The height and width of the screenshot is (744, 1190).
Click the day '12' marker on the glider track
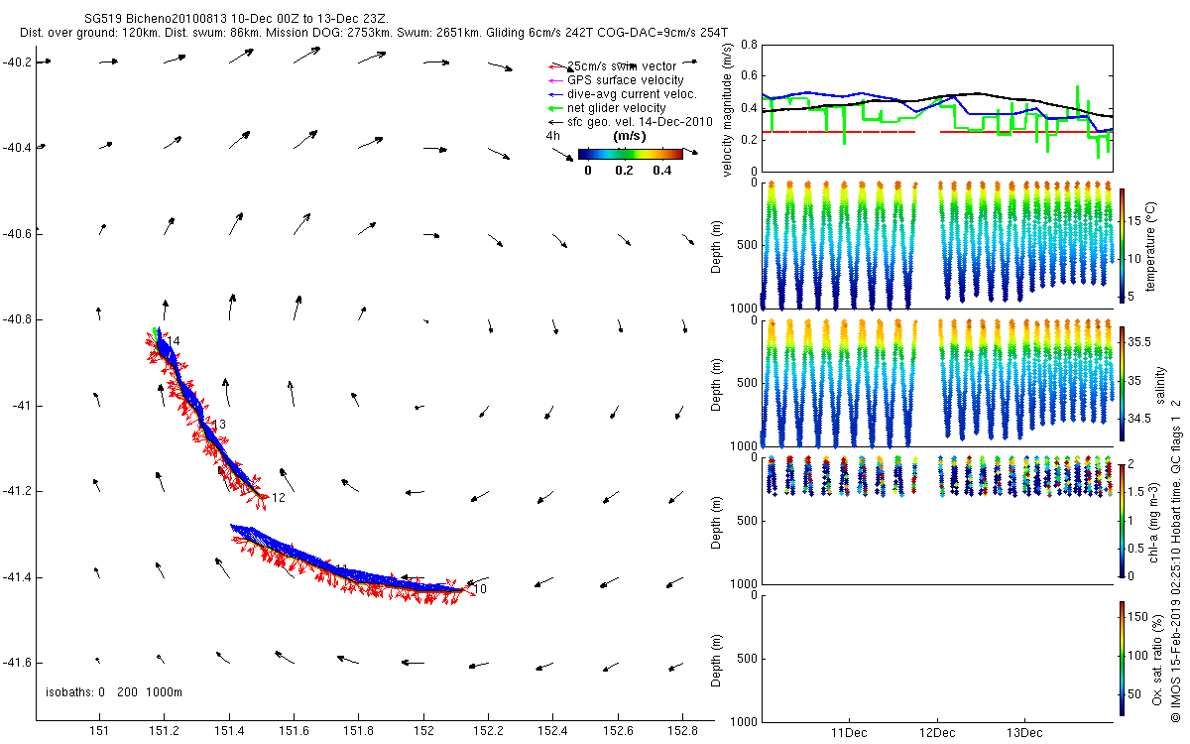point(279,498)
